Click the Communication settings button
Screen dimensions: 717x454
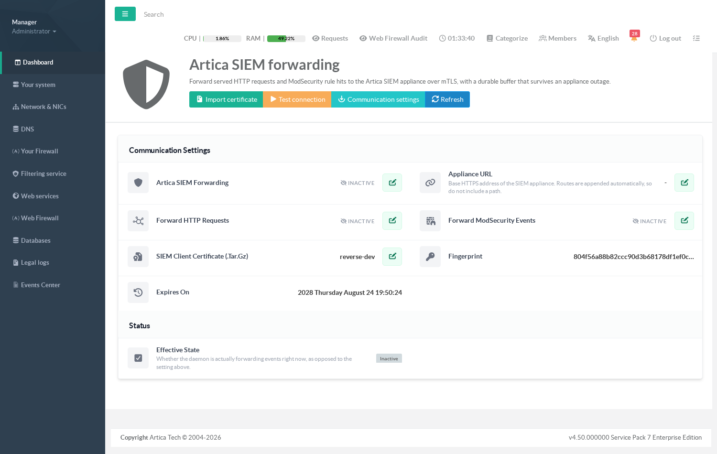378,99
